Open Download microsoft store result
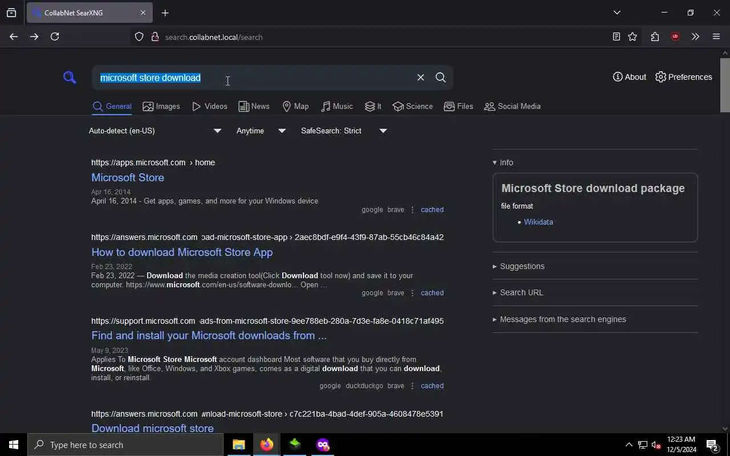Screen dimensions: 730x456 click(x=152, y=427)
